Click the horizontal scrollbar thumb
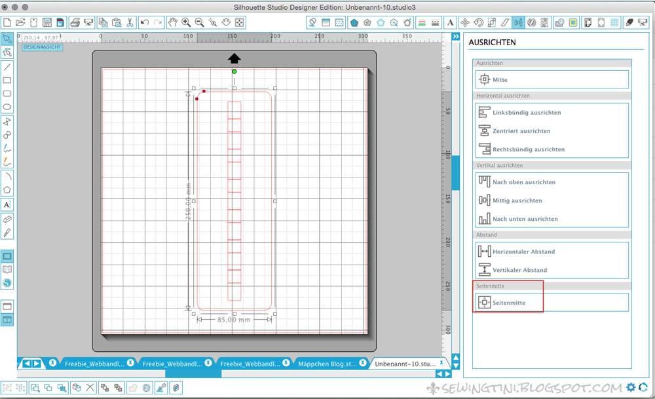 tap(193, 374)
